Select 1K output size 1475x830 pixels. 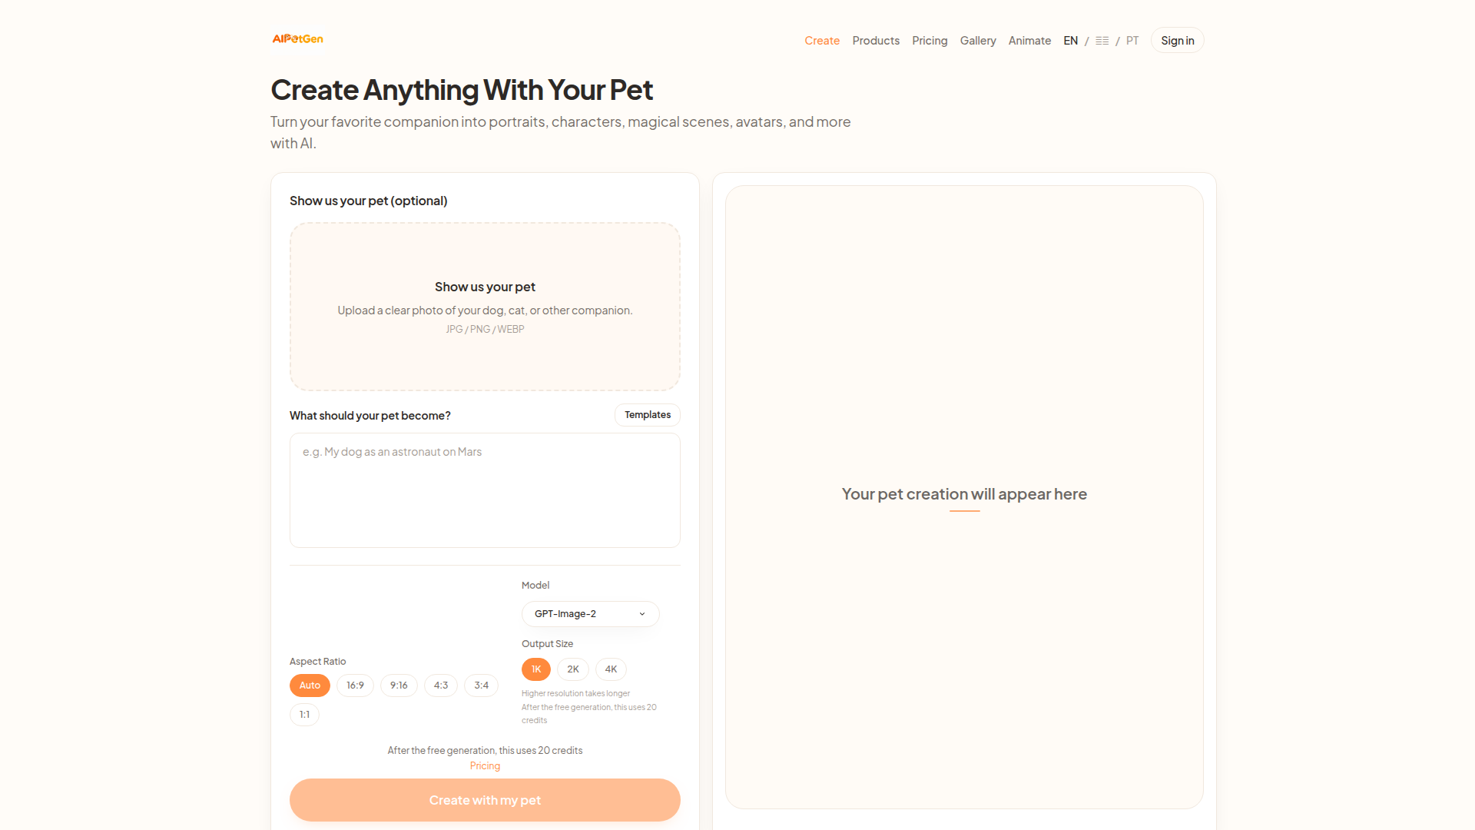536,669
